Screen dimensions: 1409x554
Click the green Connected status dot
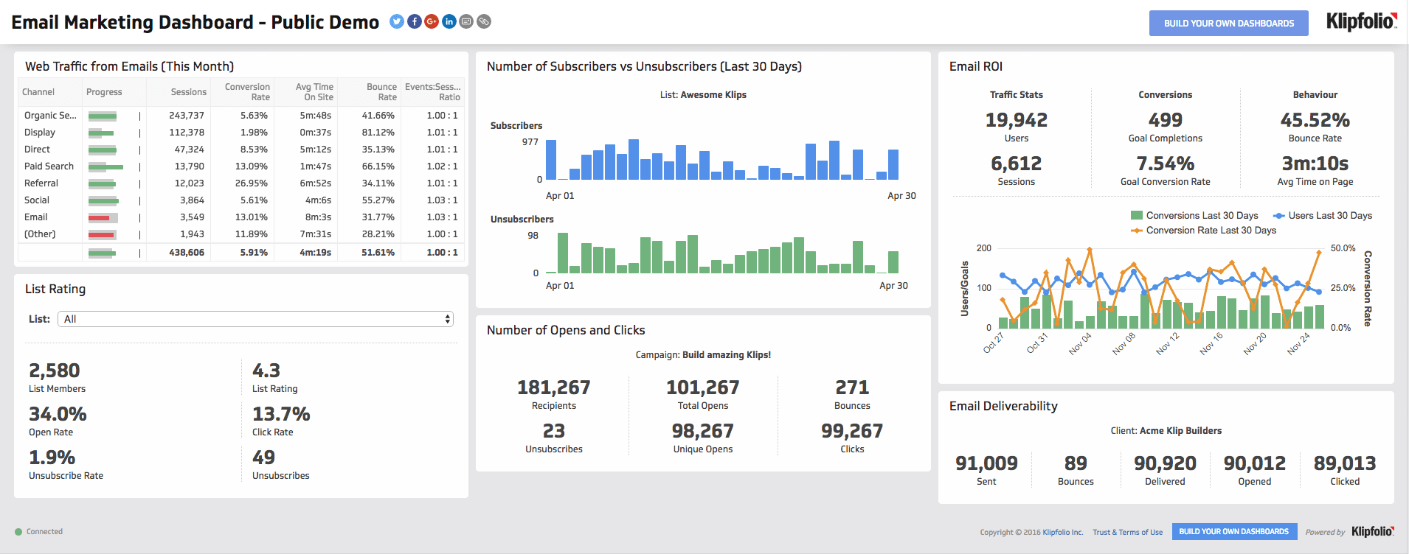click(18, 532)
